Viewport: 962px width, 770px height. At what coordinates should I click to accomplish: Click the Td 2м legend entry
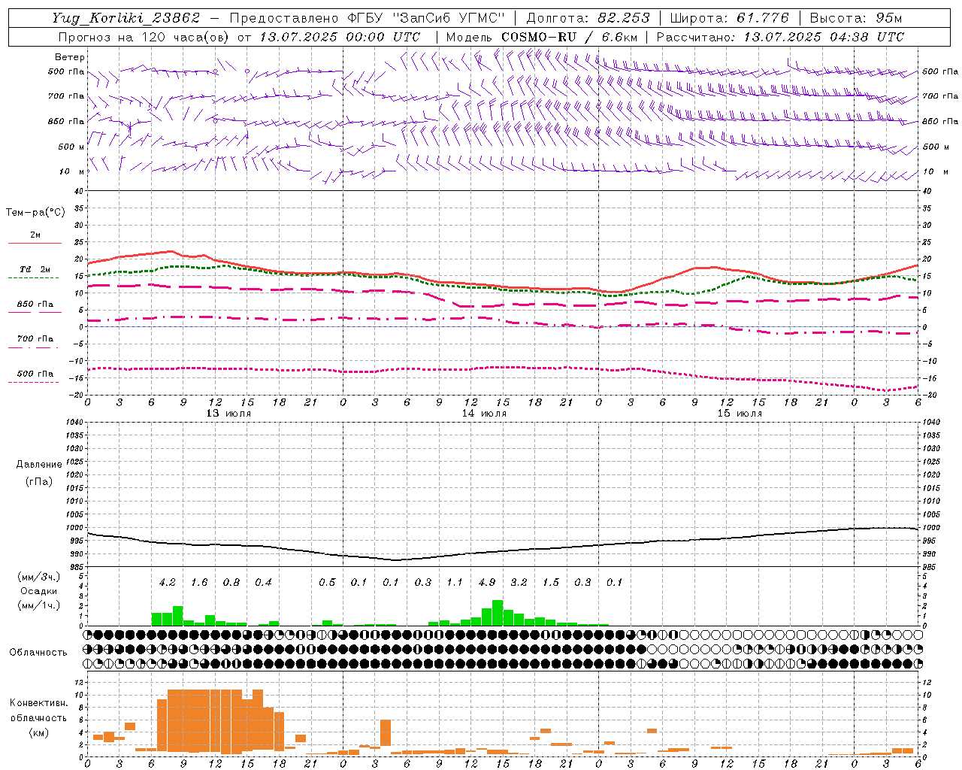tap(35, 269)
